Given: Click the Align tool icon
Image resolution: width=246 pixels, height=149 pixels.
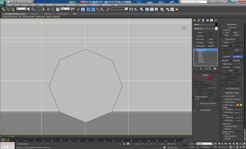Looking at the screenshot, I should click(136, 9).
